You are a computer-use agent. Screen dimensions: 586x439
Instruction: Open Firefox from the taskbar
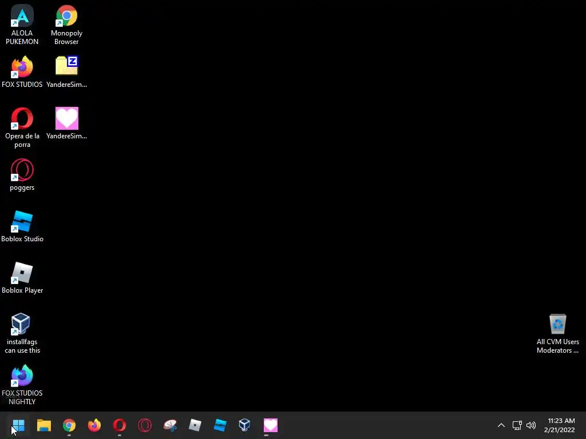pos(94,425)
